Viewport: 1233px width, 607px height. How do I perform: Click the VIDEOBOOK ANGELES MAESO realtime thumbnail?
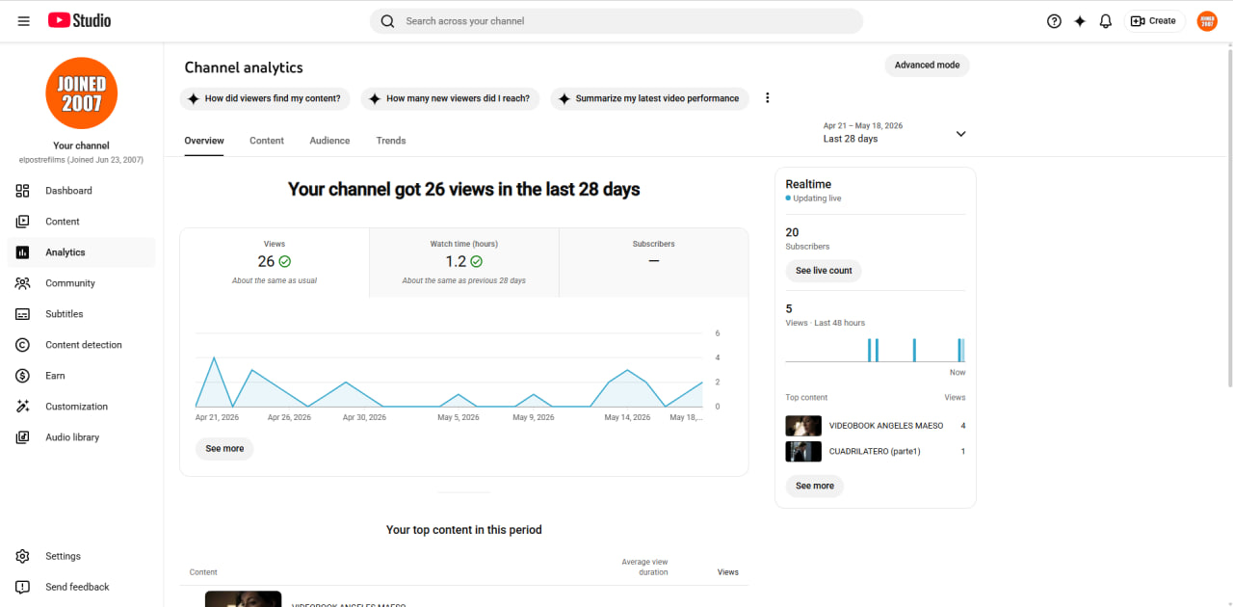[x=803, y=426]
